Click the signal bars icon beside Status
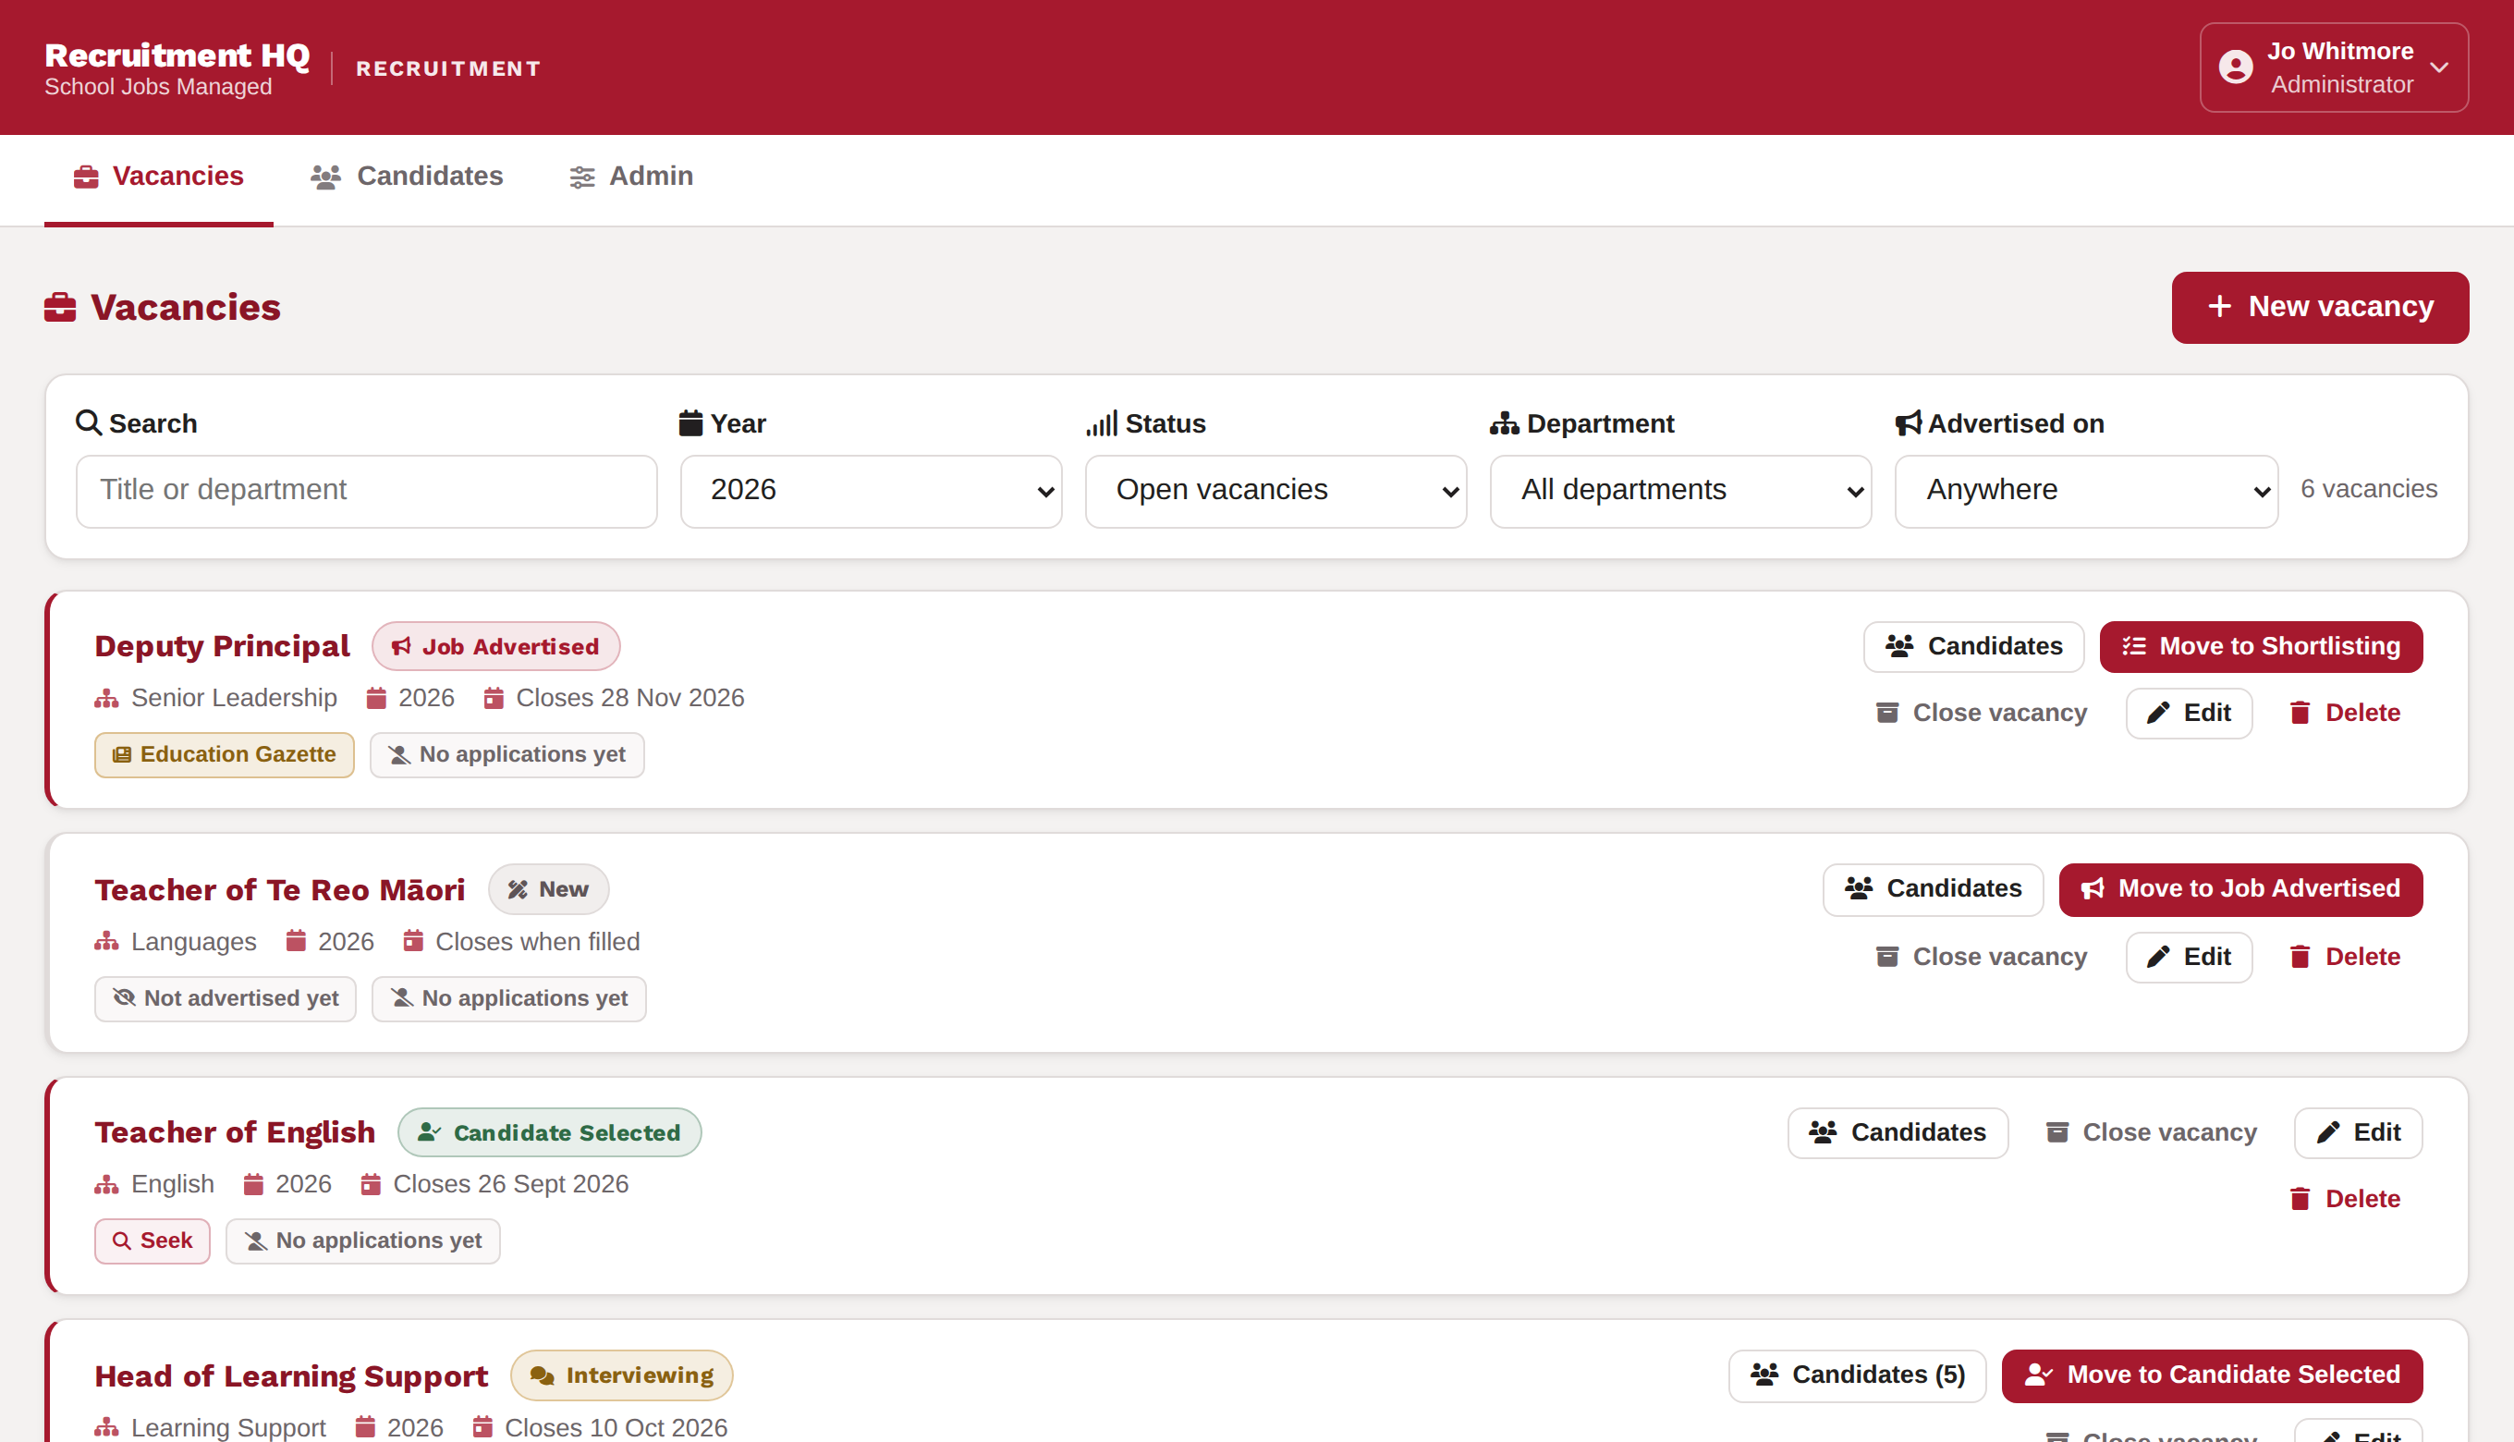This screenshot has width=2514, height=1442. [x=1102, y=423]
